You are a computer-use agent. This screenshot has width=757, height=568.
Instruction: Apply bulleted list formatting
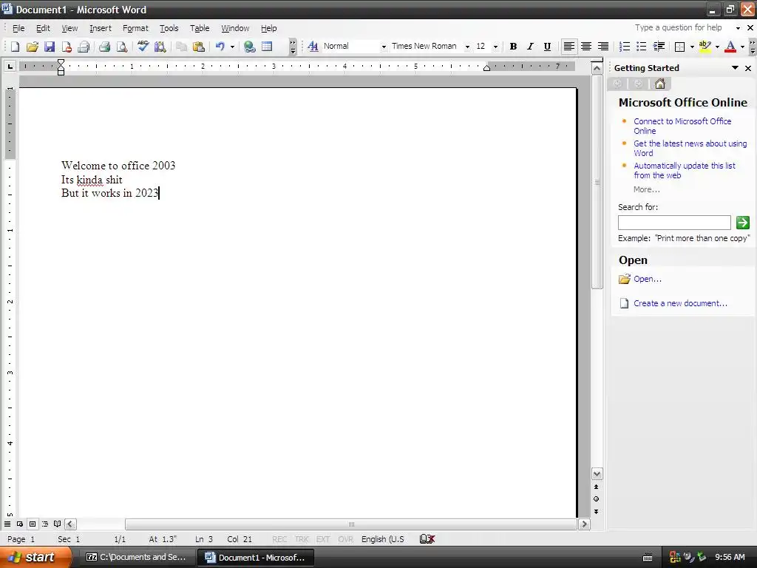642,47
